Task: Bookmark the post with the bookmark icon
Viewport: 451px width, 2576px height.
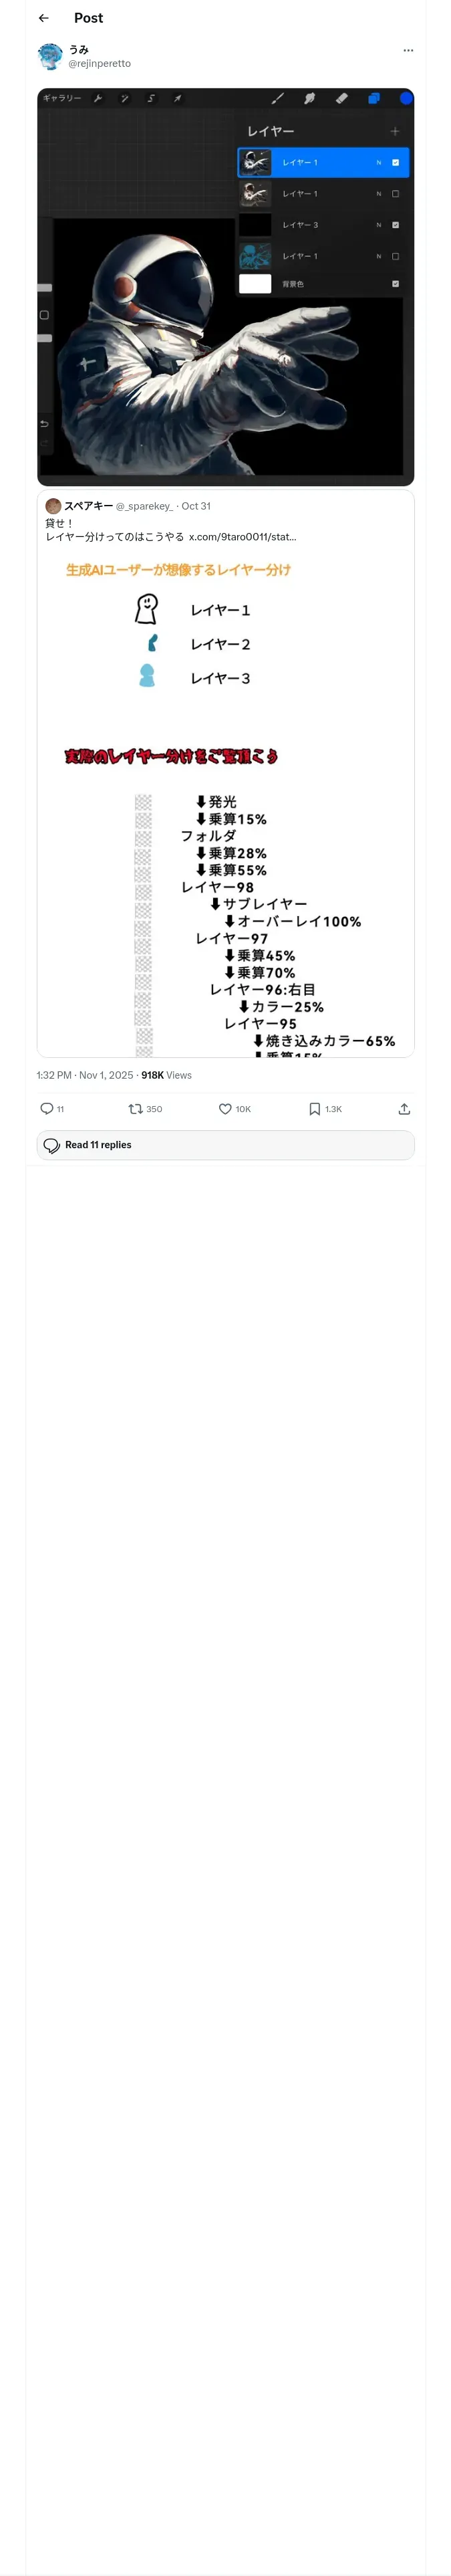Action: click(x=314, y=1109)
